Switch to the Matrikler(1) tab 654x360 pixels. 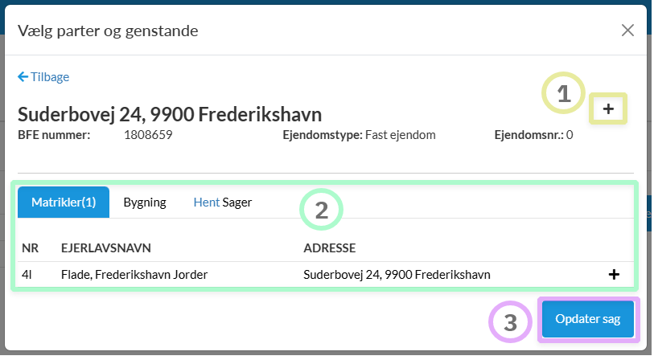[x=64, y=202]
